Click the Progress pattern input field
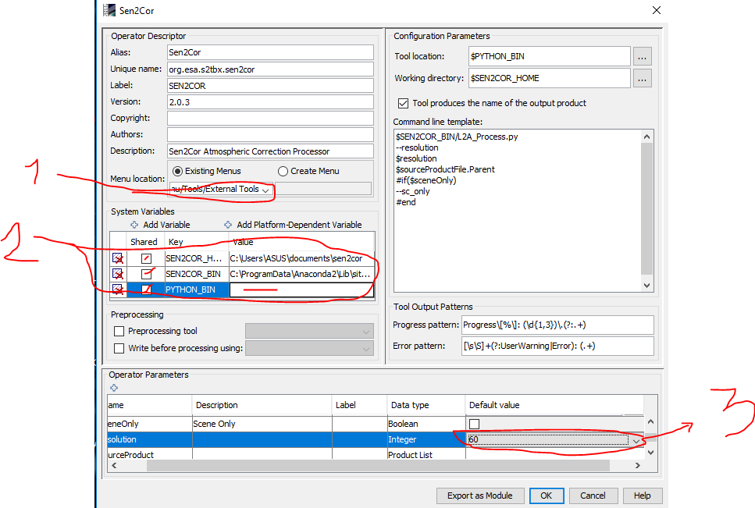 557,325
